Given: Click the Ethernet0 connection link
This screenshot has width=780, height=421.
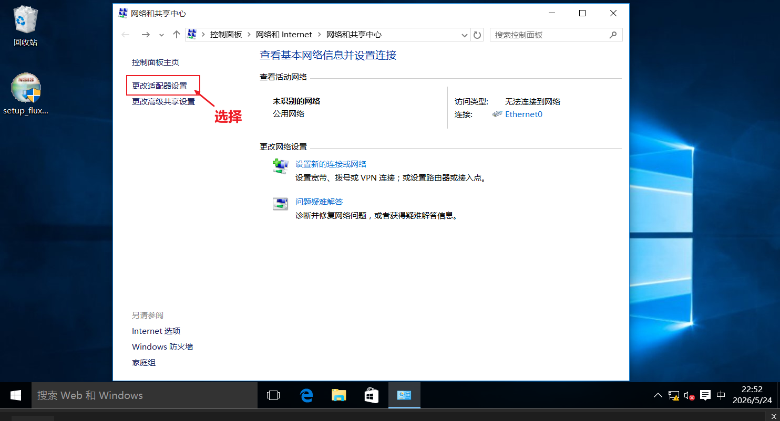Looking at the screenshot, I should pos(524,114).
